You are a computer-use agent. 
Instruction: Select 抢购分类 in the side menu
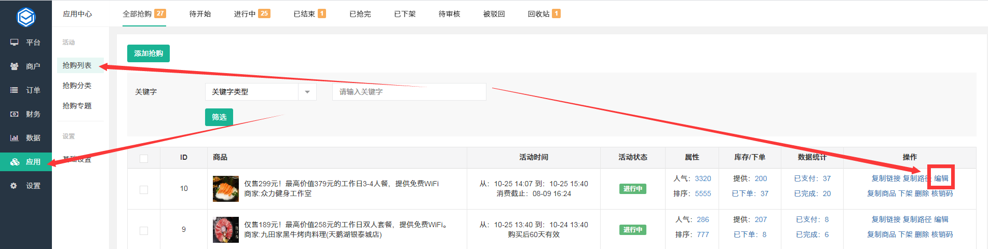point(77,86)
